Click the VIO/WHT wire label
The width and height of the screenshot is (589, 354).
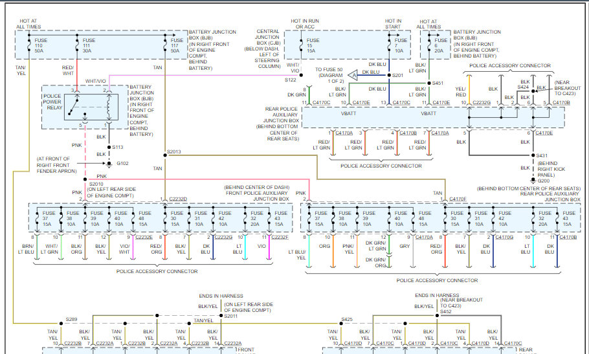click(x=124, y=249)
